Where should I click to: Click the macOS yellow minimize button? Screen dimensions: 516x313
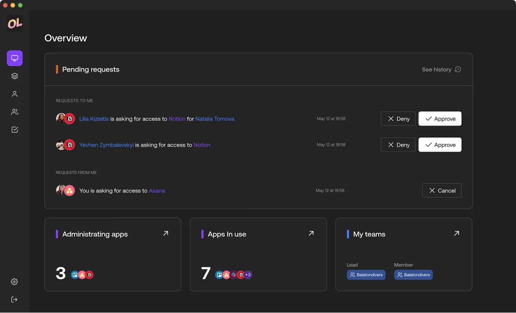(x=12, y=5)
